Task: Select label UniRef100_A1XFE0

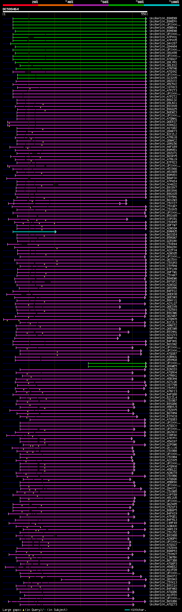Action: [163, 595]
